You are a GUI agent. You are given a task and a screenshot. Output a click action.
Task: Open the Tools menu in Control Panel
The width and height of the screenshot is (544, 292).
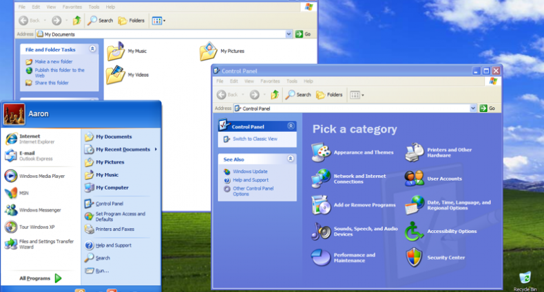coord(292,81)
